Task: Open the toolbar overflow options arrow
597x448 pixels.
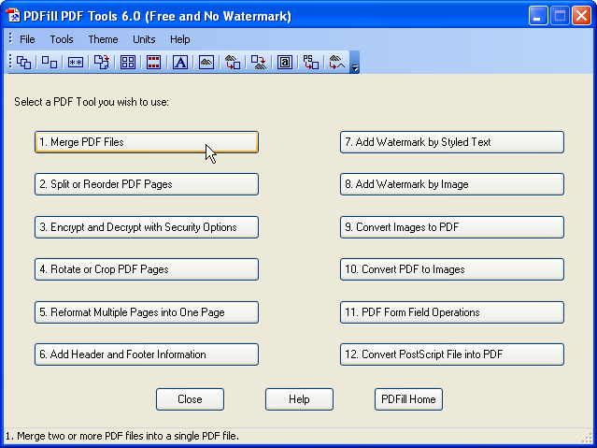Action: [354, 62]
